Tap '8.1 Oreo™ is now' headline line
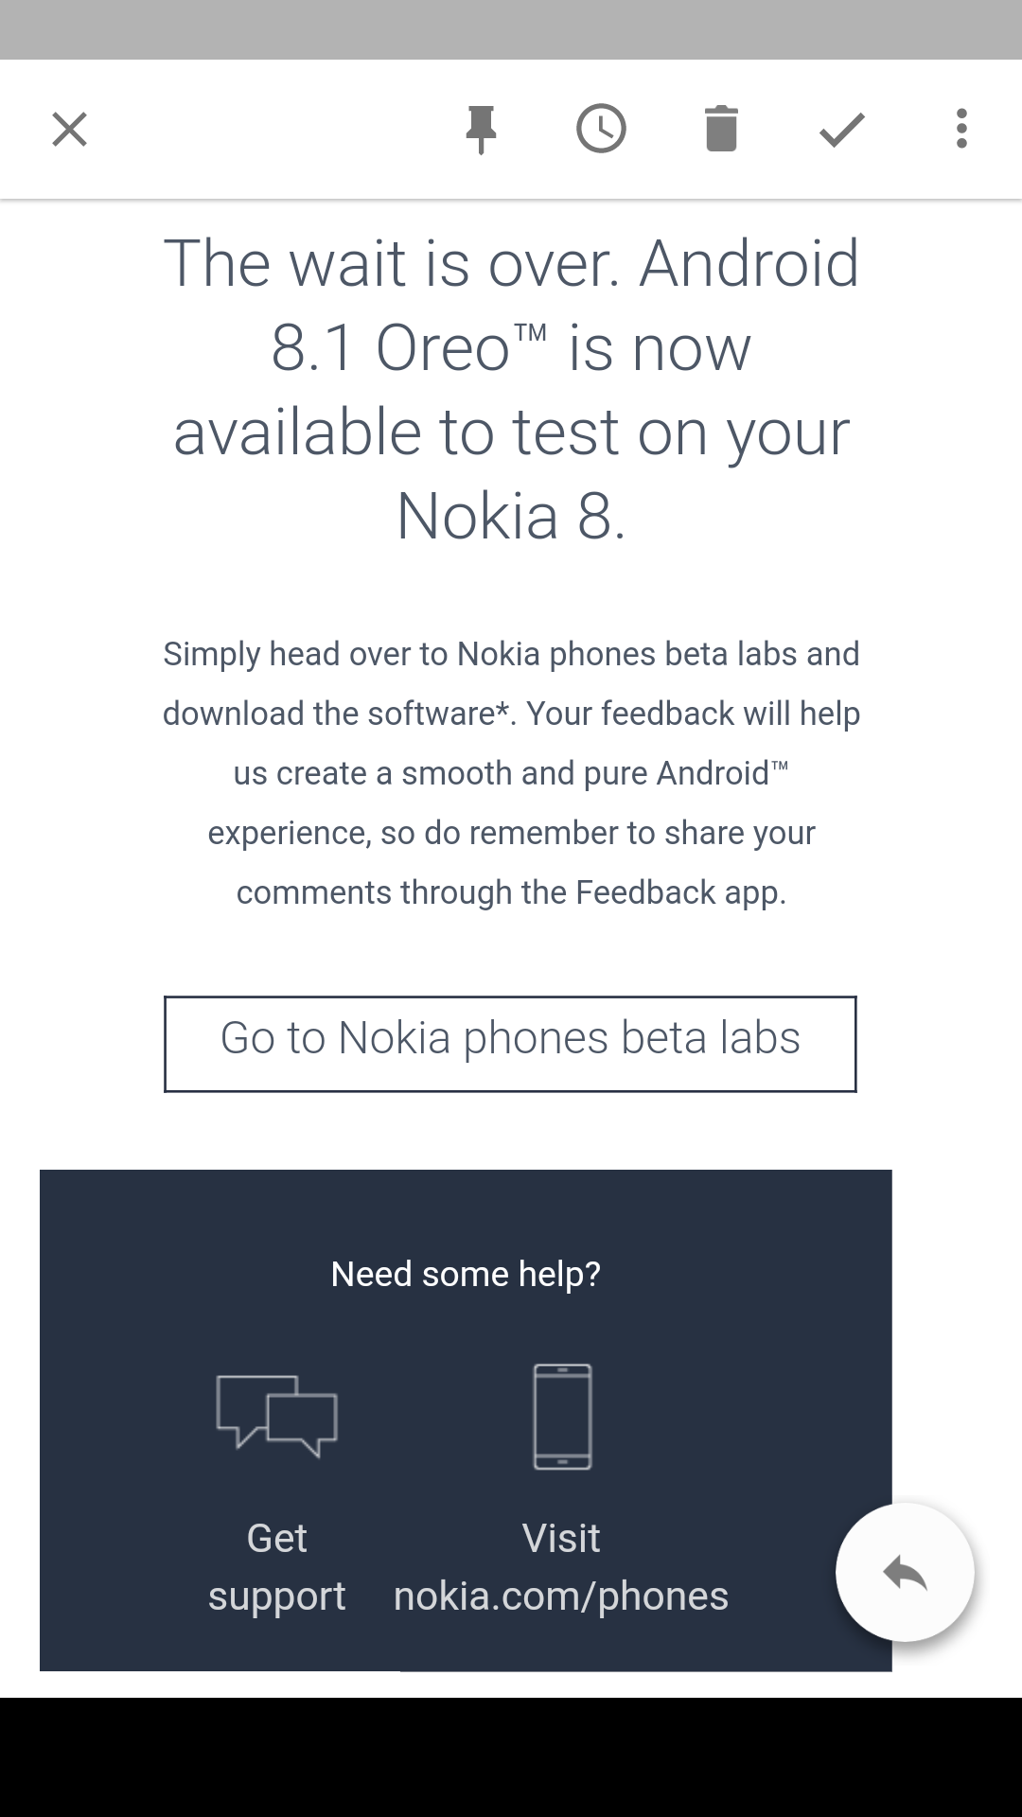The height and width of the screenshot is (1817, 1022). point(511,347)
